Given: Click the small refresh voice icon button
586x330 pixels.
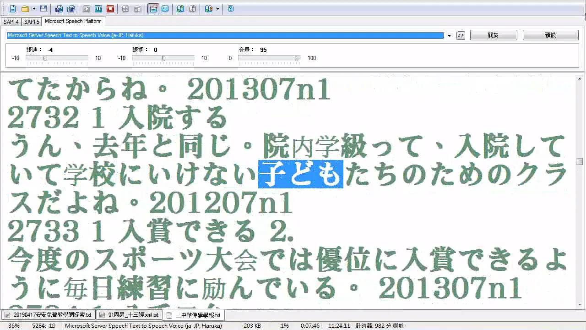Looking at the screenshot, I should (461, 35).
